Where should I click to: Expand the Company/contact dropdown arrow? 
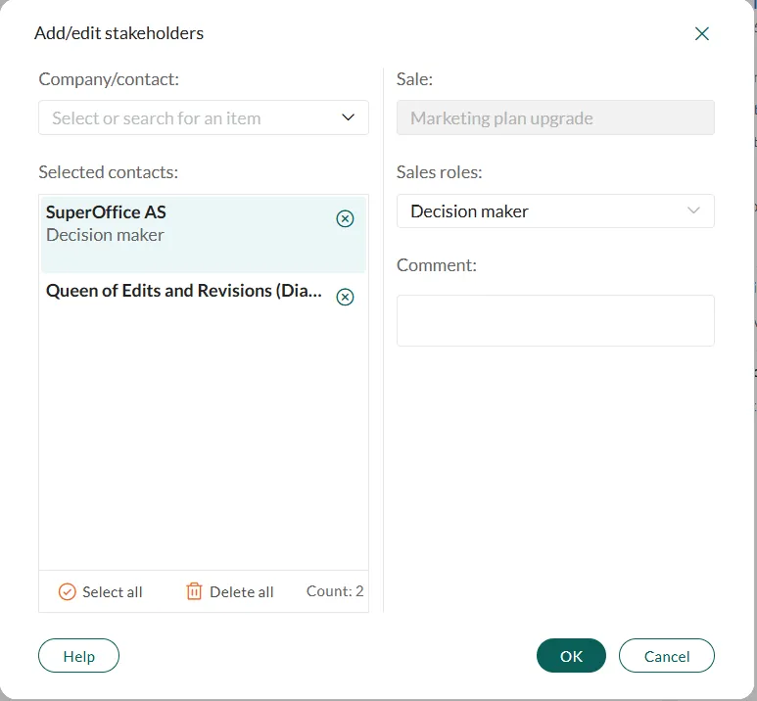click(349, 117)
